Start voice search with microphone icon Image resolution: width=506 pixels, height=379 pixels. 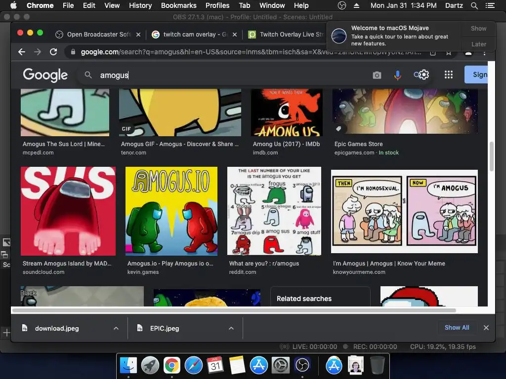click(398, 75)
